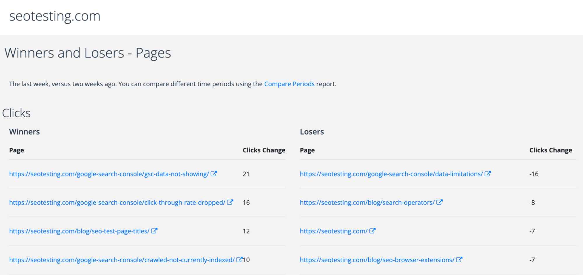Click the Losers table heading

coord(312,132)
